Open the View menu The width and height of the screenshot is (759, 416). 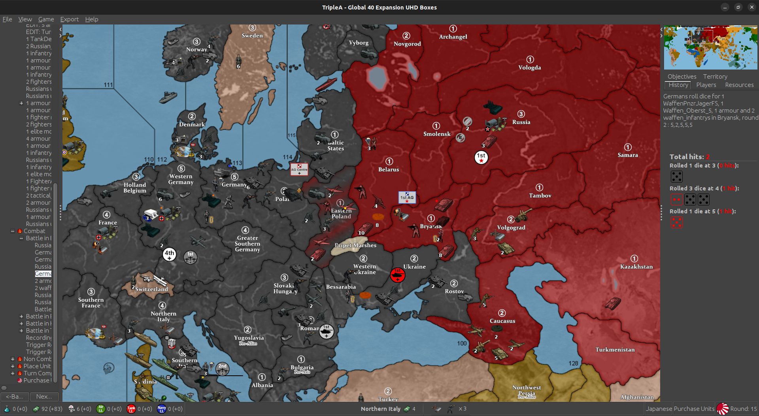(25, 19)
